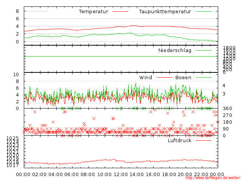Click the 06:00 time axis label

(71, 174)
